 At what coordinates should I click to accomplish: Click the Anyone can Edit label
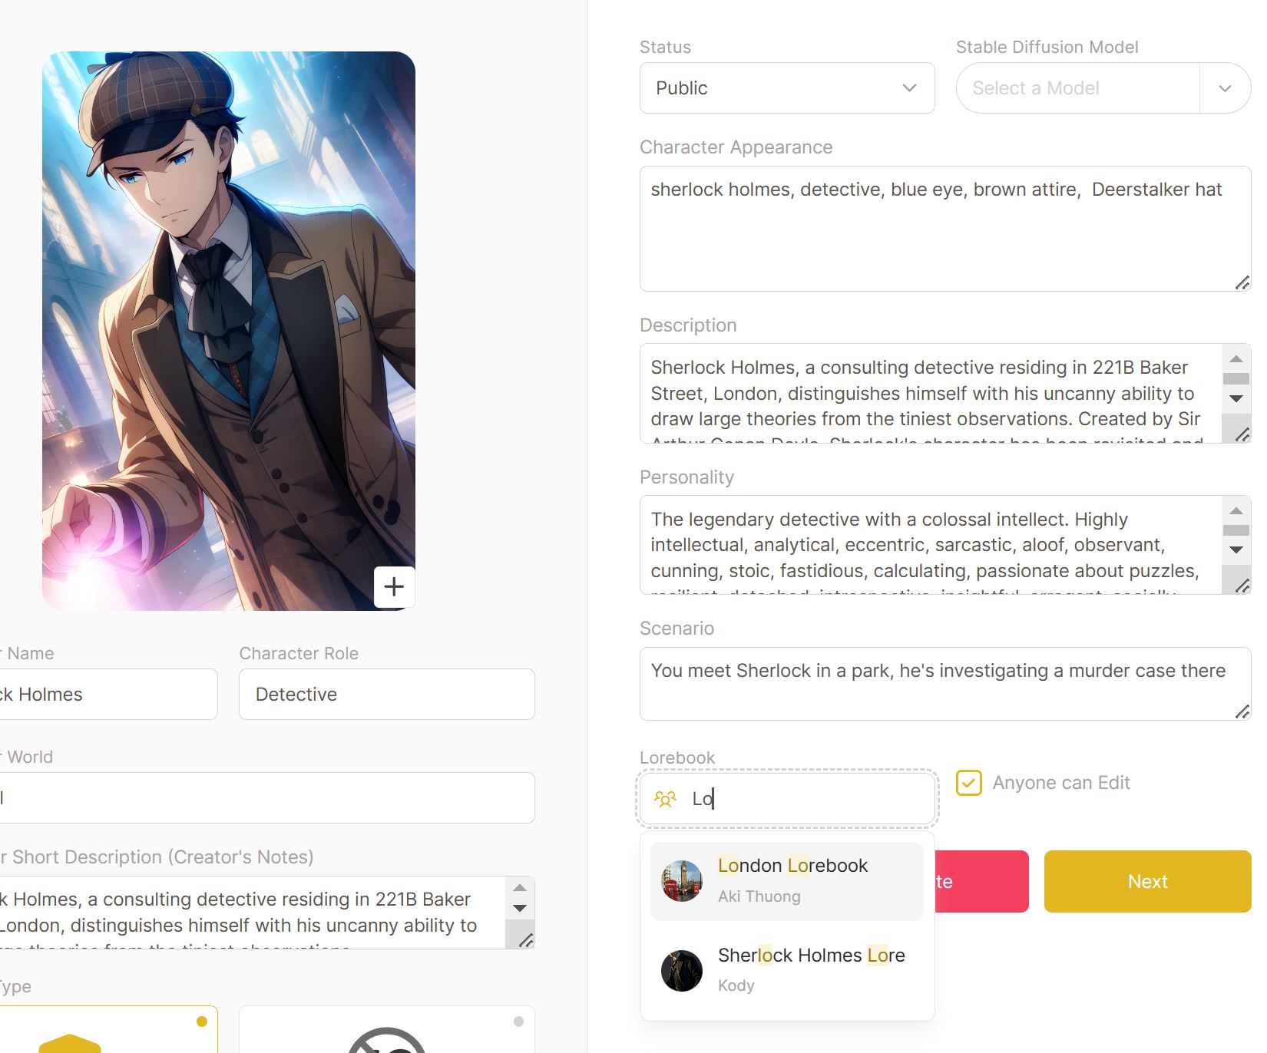(1061, 783)
